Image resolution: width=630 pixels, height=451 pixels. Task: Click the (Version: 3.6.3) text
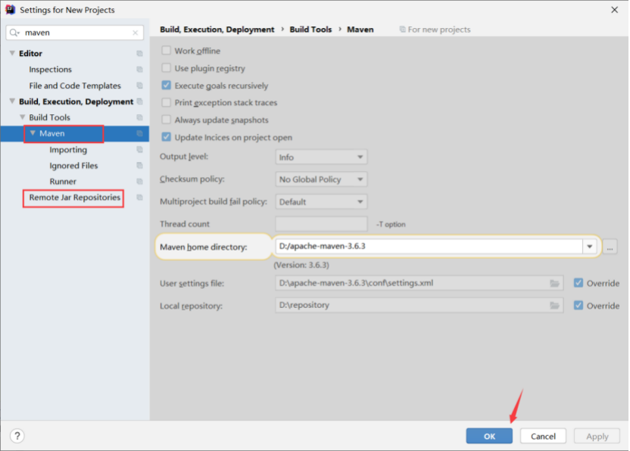coord(301,265)
